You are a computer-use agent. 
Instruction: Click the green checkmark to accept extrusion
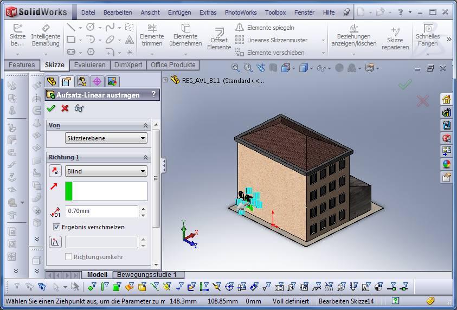52,108
